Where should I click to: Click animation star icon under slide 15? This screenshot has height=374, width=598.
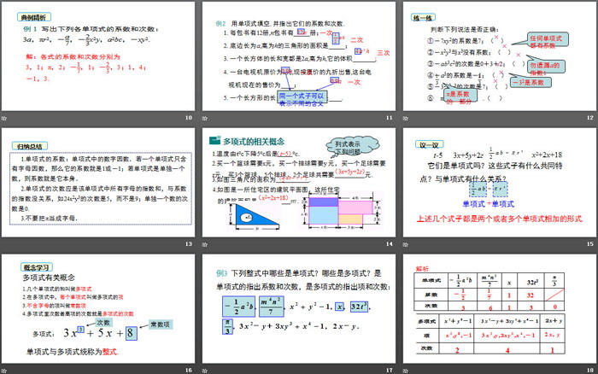(x=406, y=244)
